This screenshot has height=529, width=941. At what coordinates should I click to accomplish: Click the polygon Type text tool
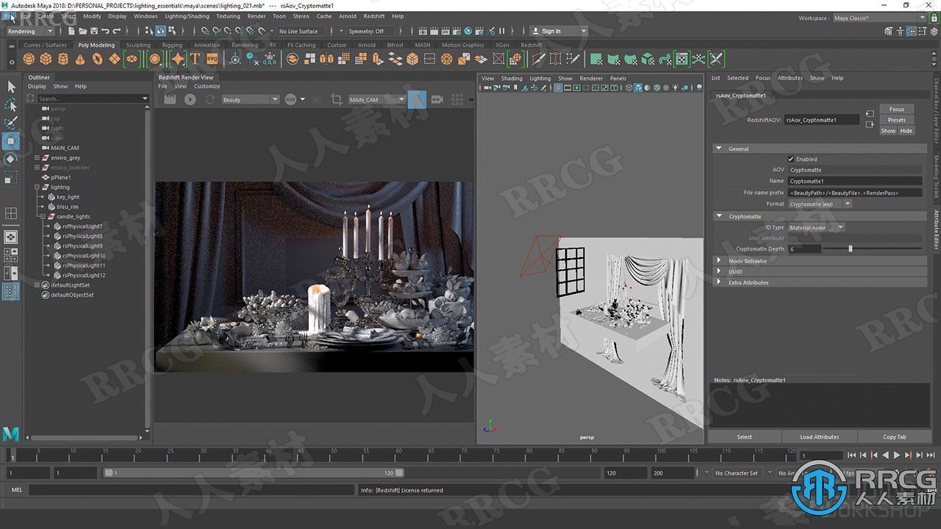pyautogui.click(x=195, y=60)
